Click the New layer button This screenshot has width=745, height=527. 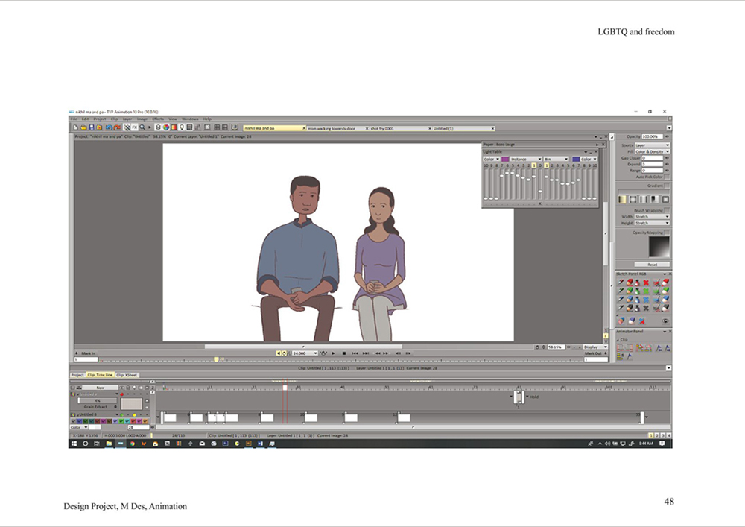click(x=101, y=388)
